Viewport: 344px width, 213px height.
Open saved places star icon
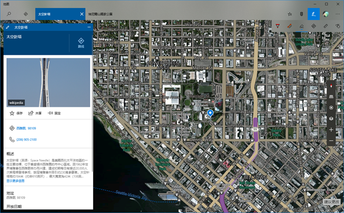[x=290, y=14]
